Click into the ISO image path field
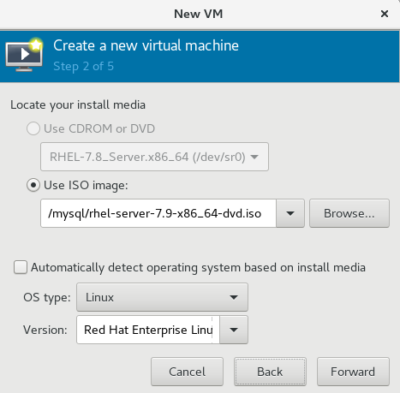Image resolution: width=400 pixels, height=393 pixels. [x=158, y=213]
